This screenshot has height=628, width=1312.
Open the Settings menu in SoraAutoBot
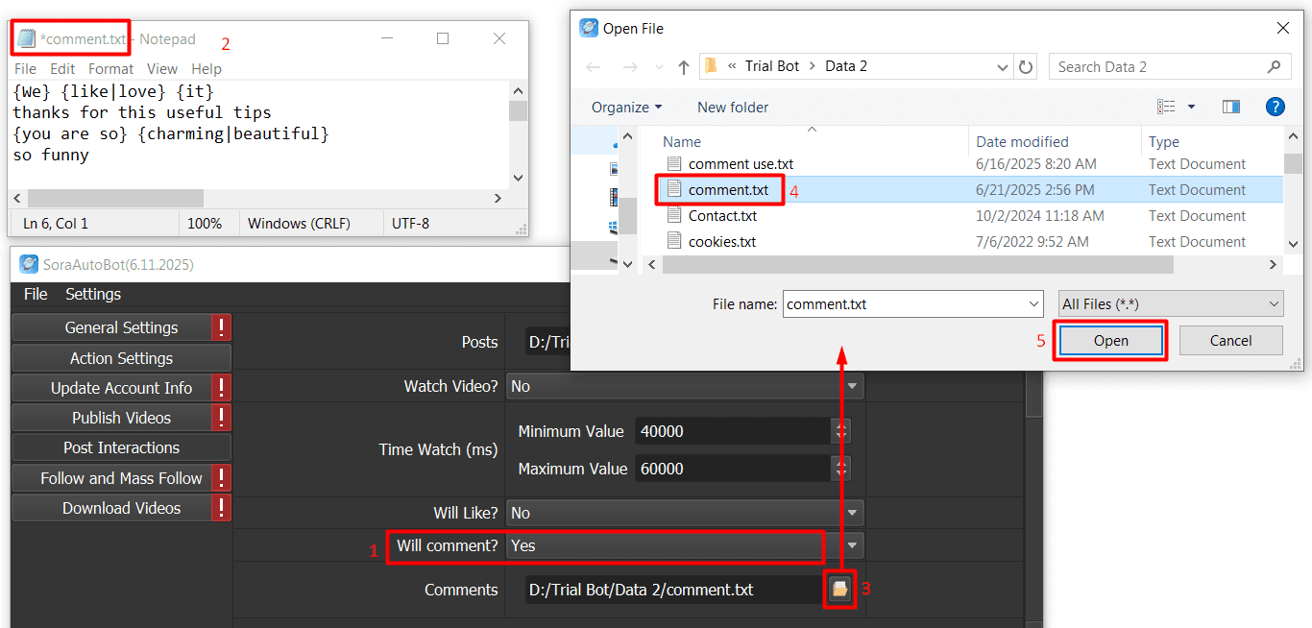pos(93,294)
